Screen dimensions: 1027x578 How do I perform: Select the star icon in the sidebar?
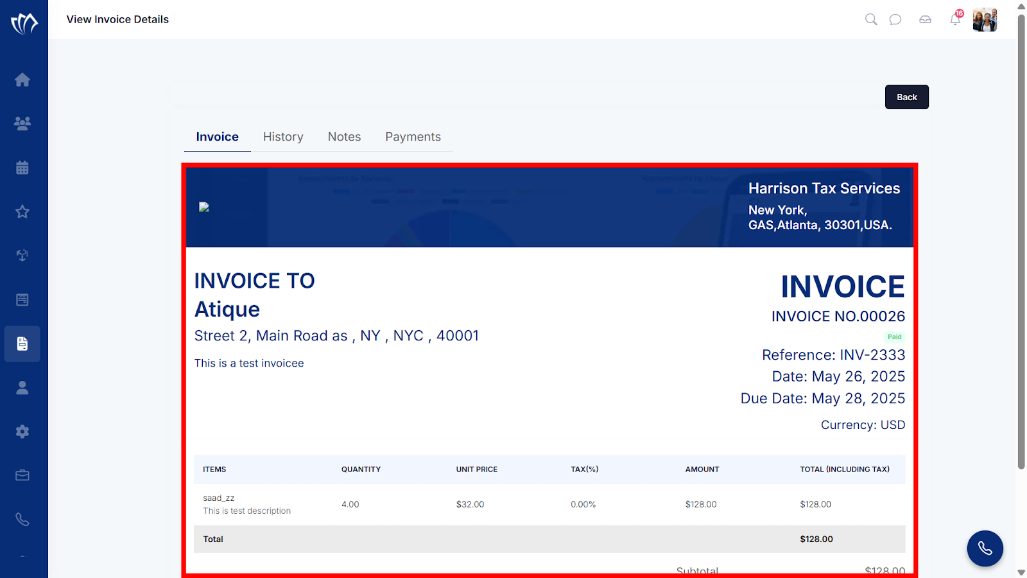pyautogui.click(x=22, y=211)
